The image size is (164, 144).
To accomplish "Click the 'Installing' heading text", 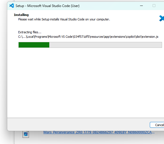I will [x=21, y=15].
